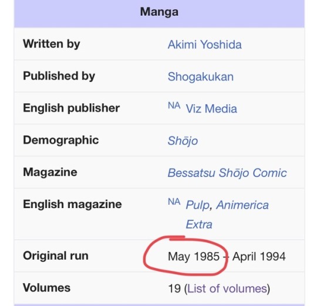Open the List of volumes link

coord(227,288)
